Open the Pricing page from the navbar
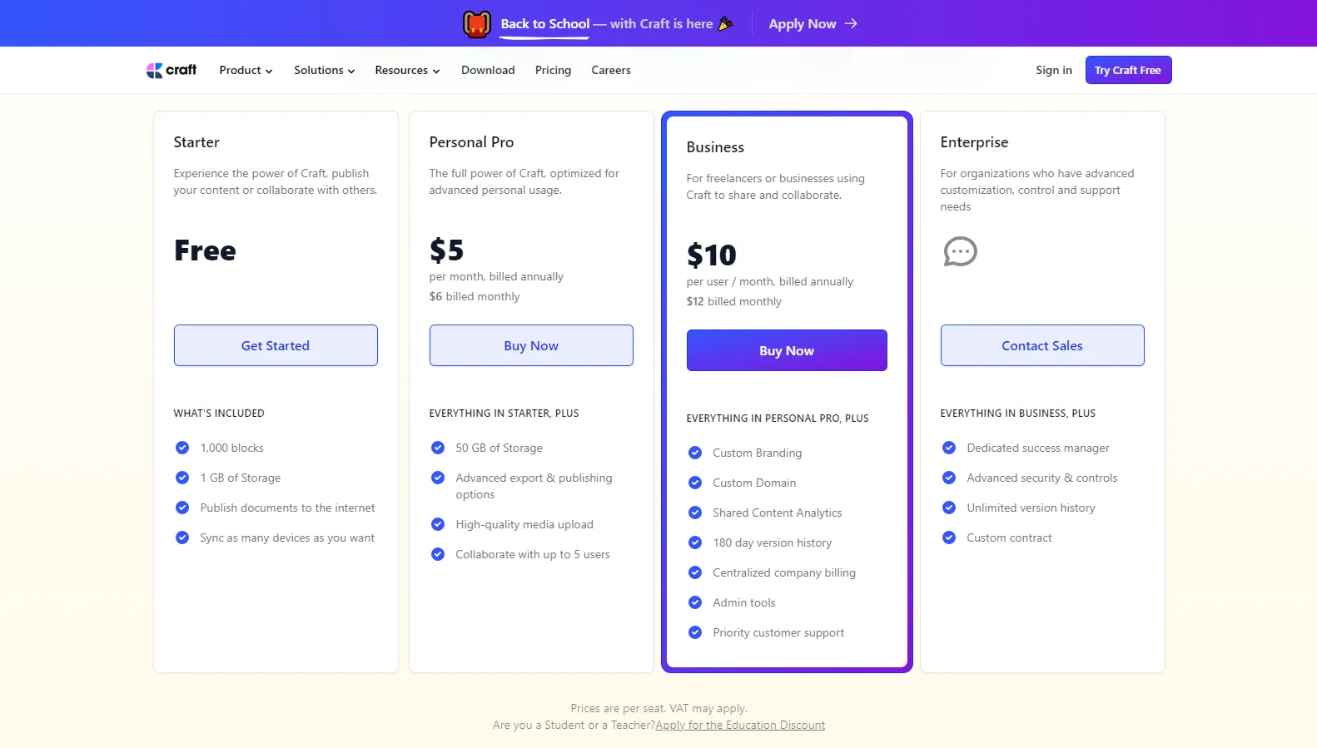 point(553,70)
